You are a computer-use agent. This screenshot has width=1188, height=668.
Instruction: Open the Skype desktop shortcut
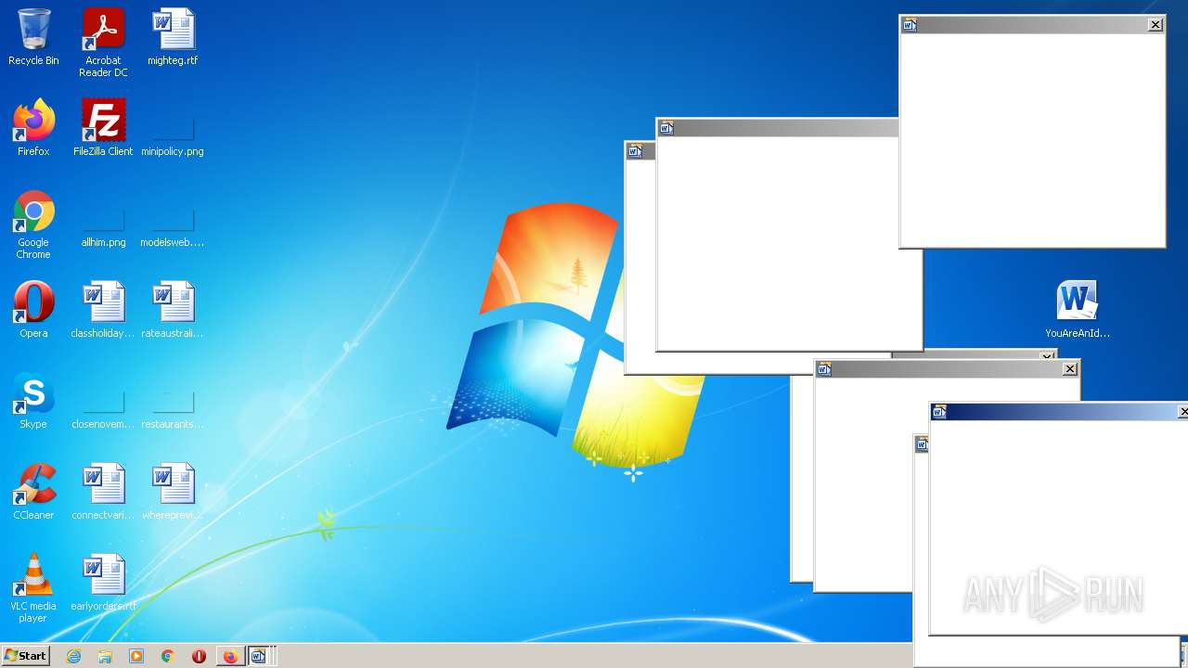[x=33, y=401]
